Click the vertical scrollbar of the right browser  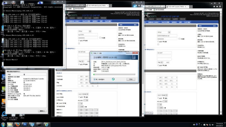coord(221,63)
